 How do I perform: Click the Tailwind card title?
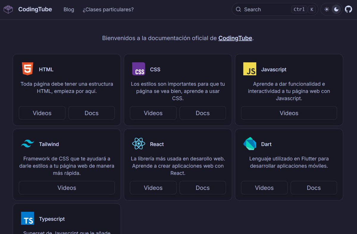tap(49, 144)
